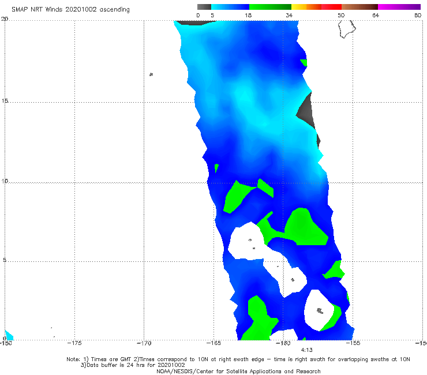Click the brown 50-64 color bar segment
The height and width of the screenshot is (375, 427).
(359, 7)
